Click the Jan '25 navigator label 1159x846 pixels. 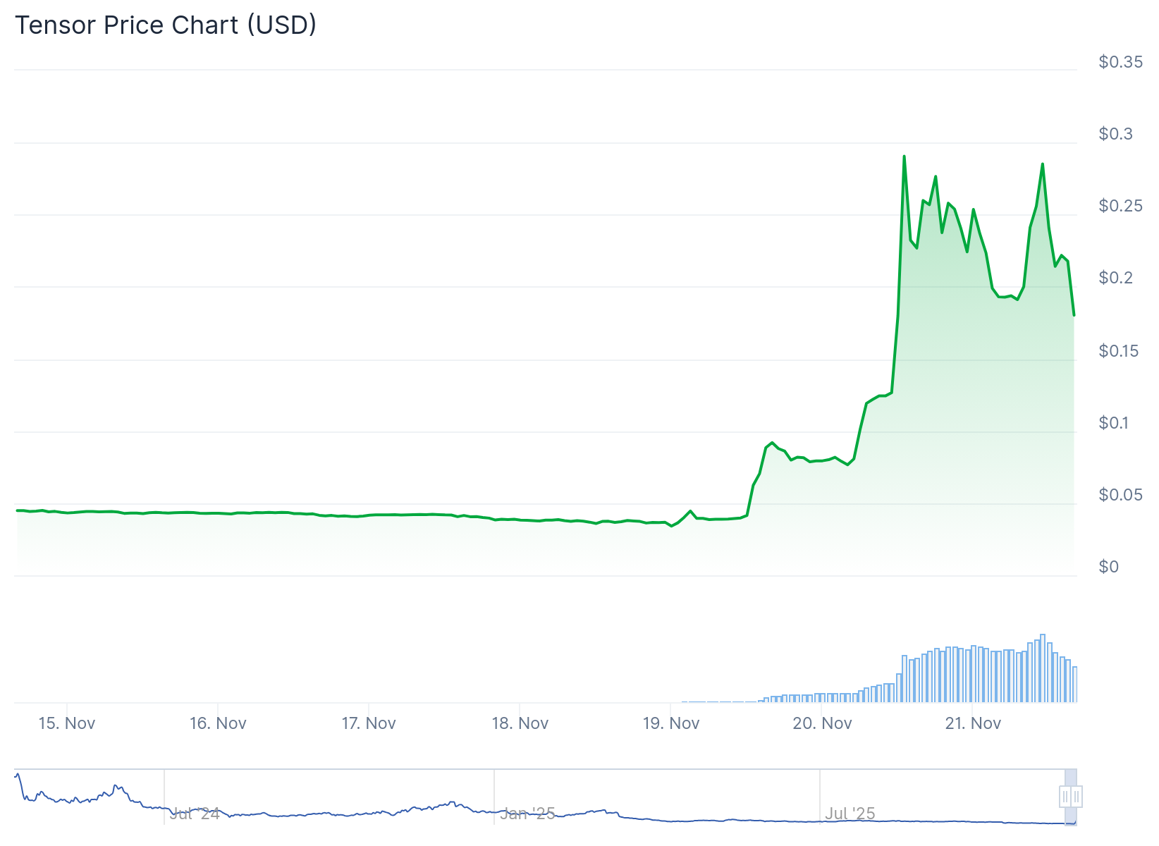tap(527, 814)
